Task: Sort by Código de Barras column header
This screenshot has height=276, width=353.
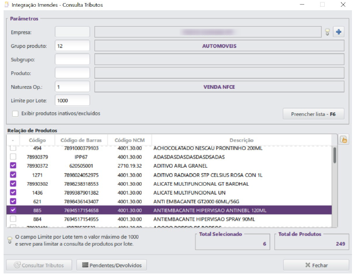Action: 81,140
